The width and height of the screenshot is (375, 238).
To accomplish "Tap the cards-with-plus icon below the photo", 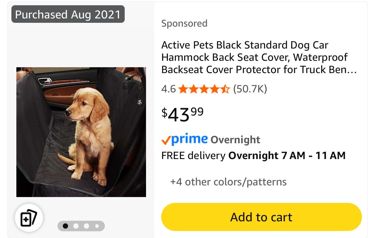I will click(29, 218).
